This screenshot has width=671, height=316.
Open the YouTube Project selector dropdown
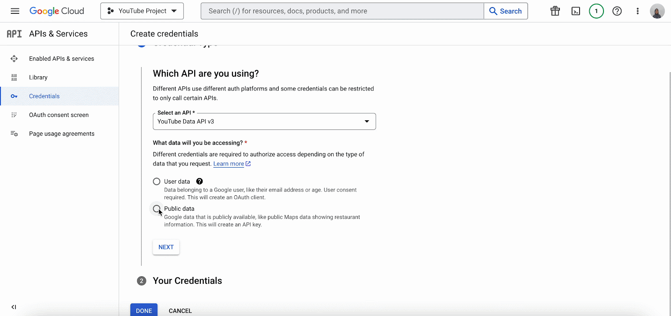tap(142, 11)
